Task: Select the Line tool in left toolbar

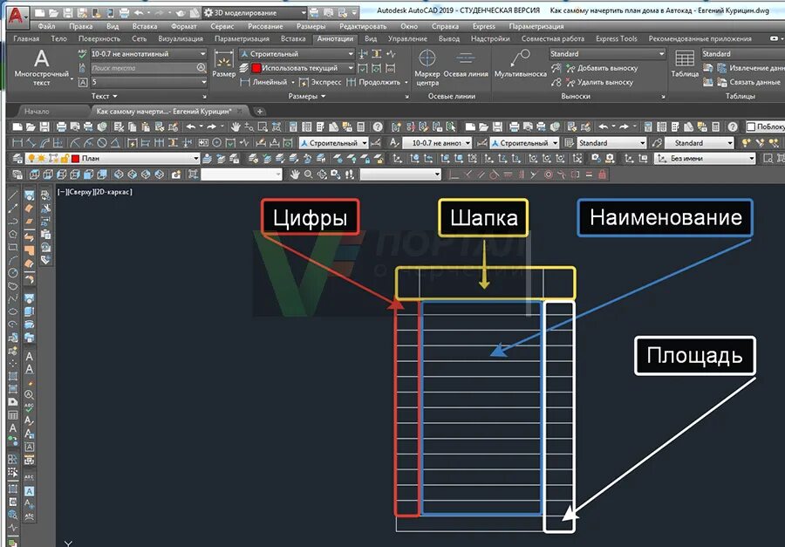Action: (13, 195)
